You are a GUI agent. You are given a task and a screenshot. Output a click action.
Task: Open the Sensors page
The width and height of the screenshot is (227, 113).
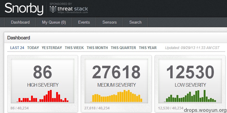109,22
